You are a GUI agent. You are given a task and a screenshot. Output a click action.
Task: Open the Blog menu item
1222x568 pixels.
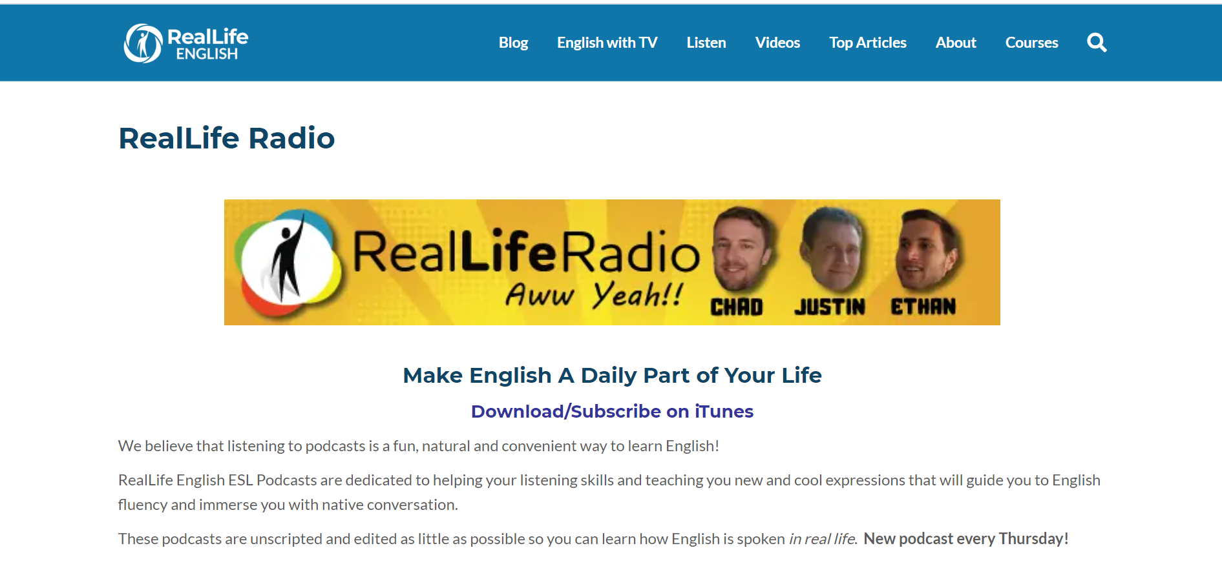(513, 43)
